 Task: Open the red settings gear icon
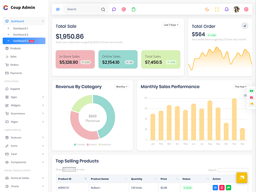[x=246, y=9]
